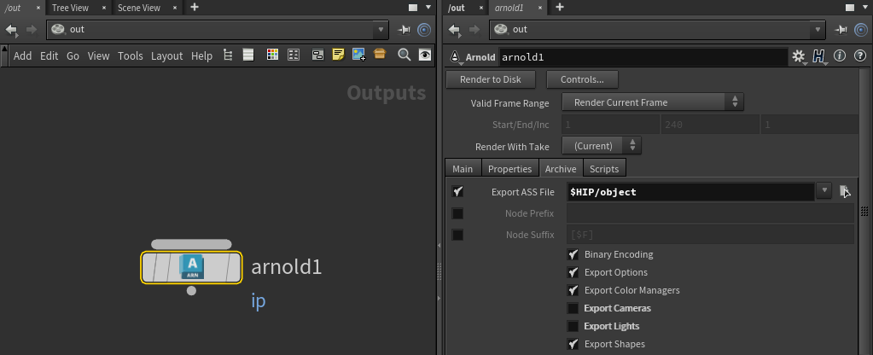Open the Edit menu
Screen dimensions: 873x355
(x=49, y=55)
